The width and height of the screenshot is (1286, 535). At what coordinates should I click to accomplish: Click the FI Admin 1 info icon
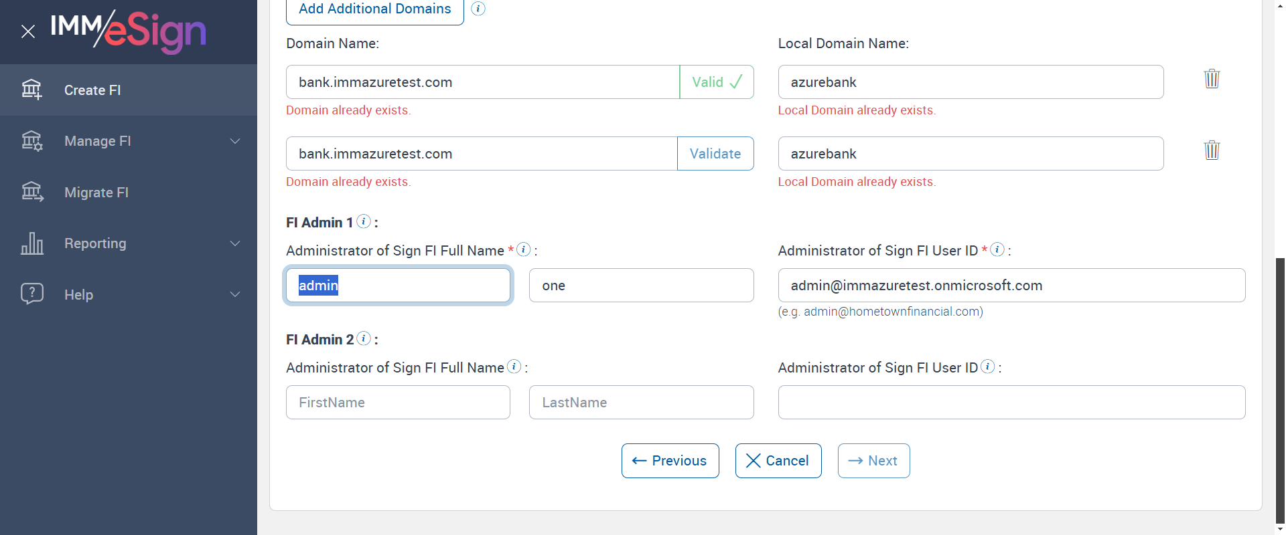tap(364, 221)
